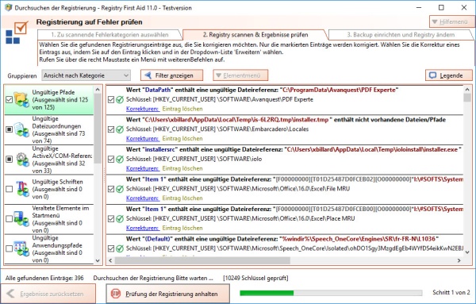Open Korrekturen dropdown for Excel\File MRU entry
This screenshot has height=304, width=476.
(142, 198)
